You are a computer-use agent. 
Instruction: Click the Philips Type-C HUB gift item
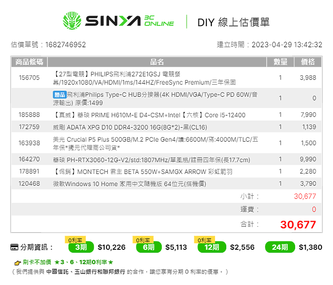pos(155,99)
